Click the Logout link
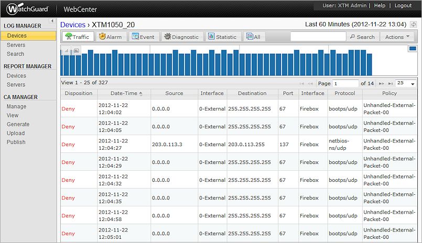The image size is (422, 243). pyautogui.click(x=403, y=5)
